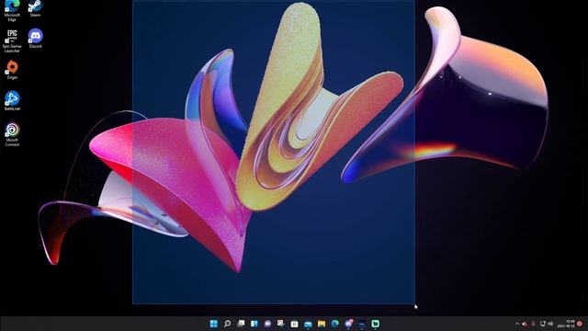Show hidden system tray icons
The image size is (588, 331).
(517, 324)
